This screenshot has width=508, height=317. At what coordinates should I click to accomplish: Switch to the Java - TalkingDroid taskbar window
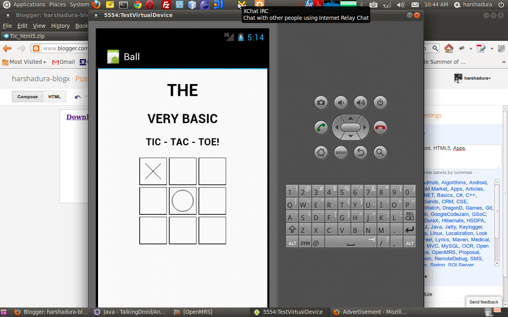131,312
